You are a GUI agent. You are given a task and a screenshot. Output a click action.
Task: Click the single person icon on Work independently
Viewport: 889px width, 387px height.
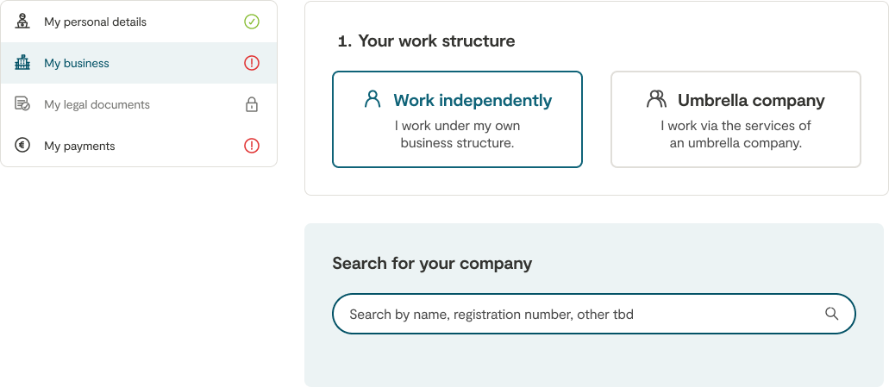(373, 99)
